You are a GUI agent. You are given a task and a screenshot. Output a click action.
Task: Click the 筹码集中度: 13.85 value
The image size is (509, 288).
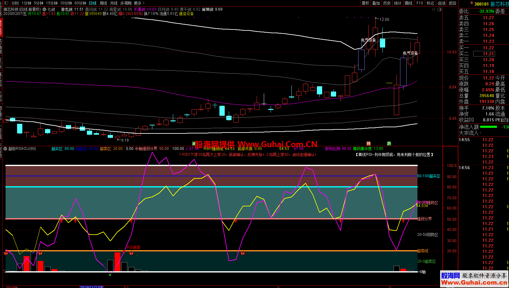click(x=368, y=149)
